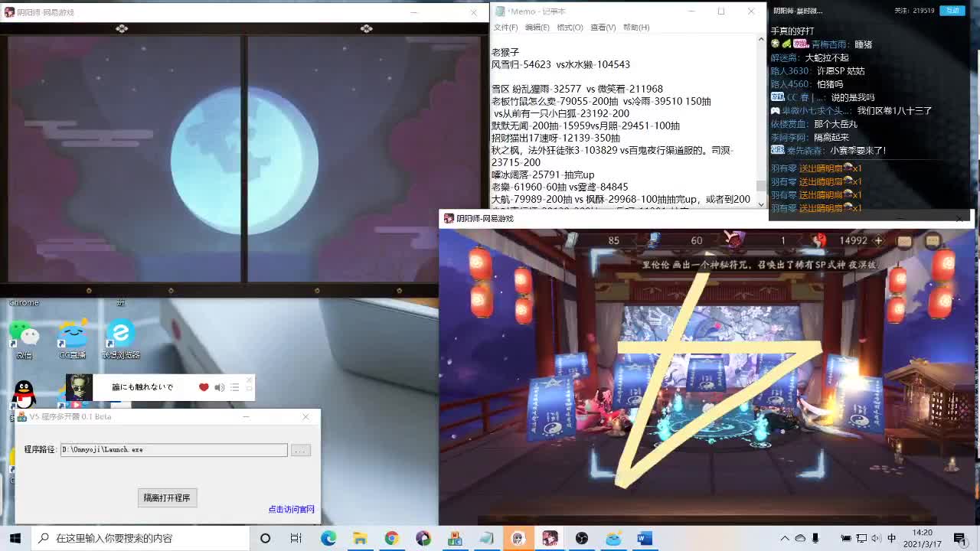The width and height of the screenshot is (980, 551).
Task: Click the ticket icon beside 85
Action: point(571,240)
